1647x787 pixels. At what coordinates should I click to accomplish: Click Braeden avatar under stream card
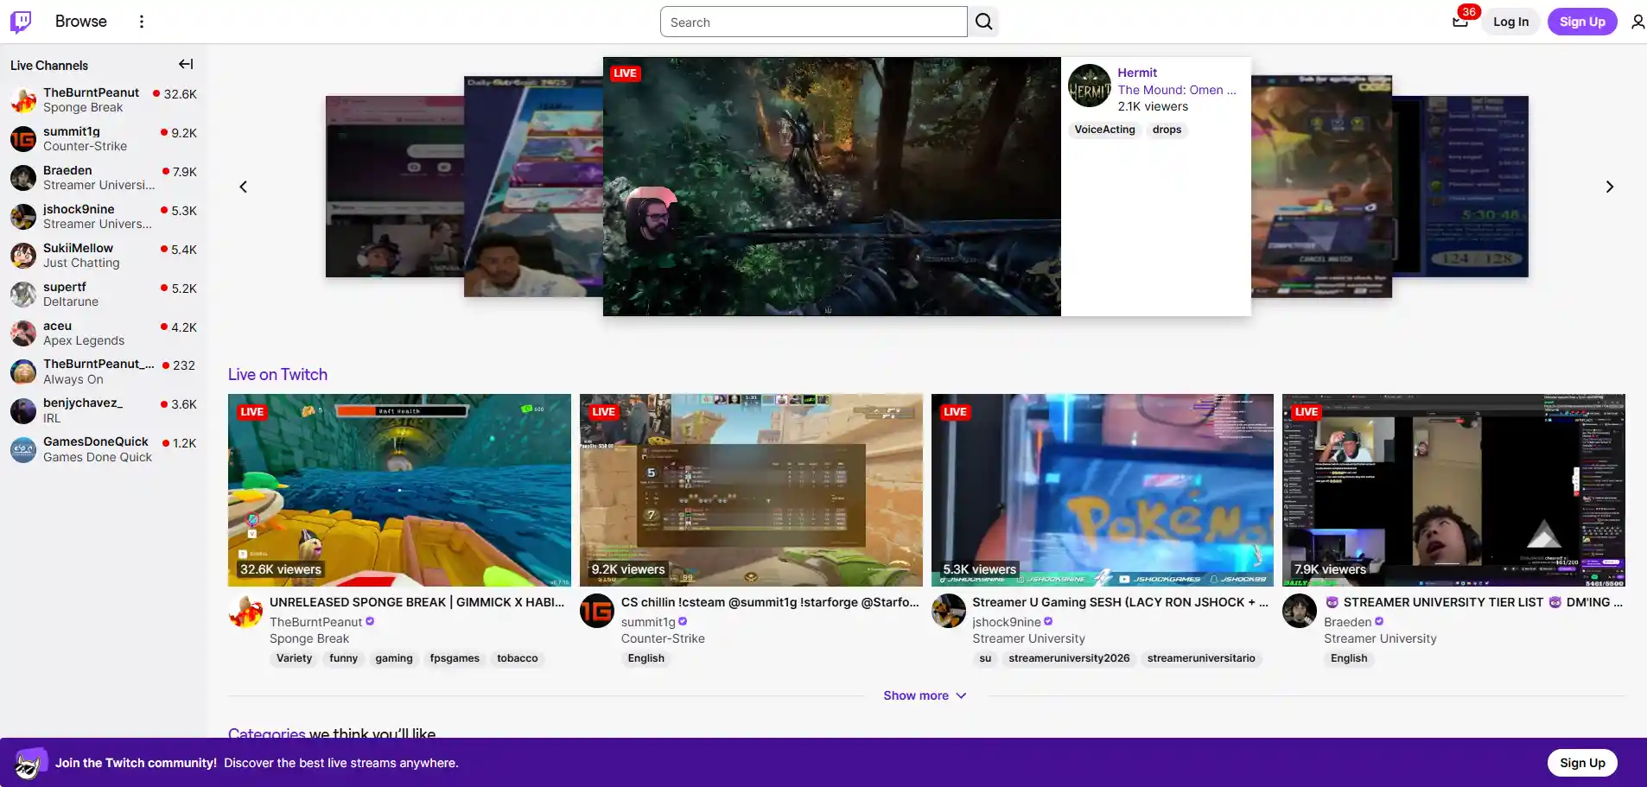[x=1300, y=611]
